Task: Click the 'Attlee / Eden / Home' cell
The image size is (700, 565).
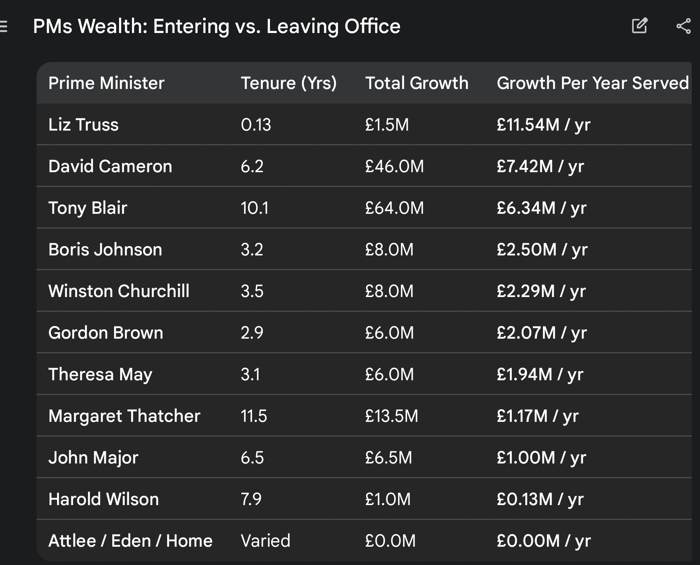Action: [x=130, y=541]
